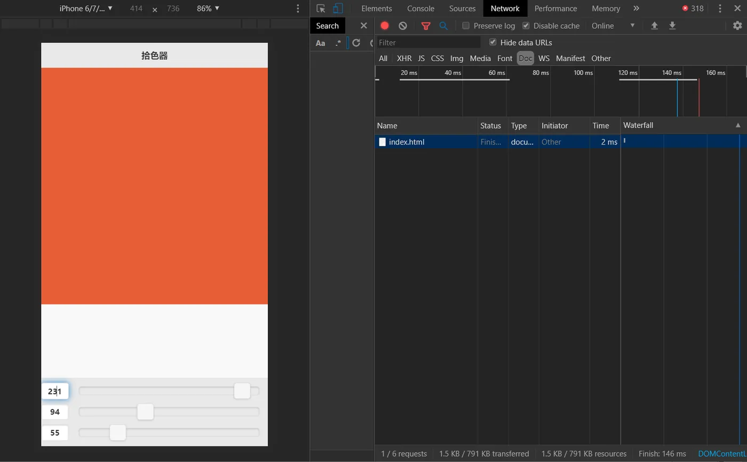
Task: Expand more DevTools tabs chevron
Action: [636, 9]
